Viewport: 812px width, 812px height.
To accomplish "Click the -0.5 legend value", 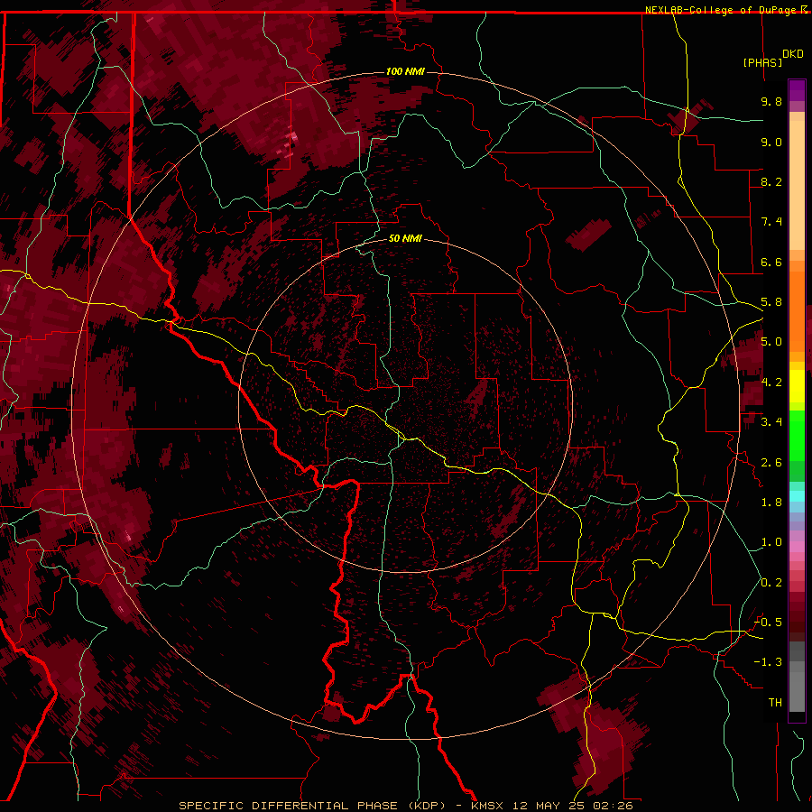I will point(768,623).
